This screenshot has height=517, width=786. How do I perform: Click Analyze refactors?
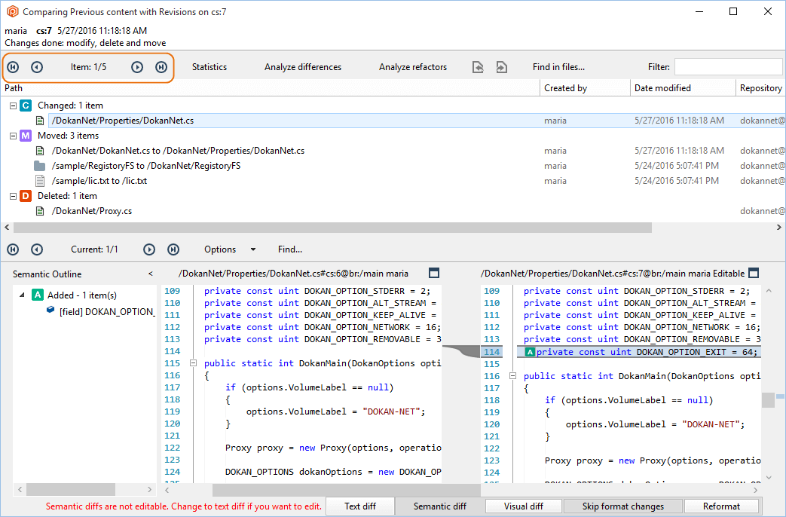(x=412, y=66)
